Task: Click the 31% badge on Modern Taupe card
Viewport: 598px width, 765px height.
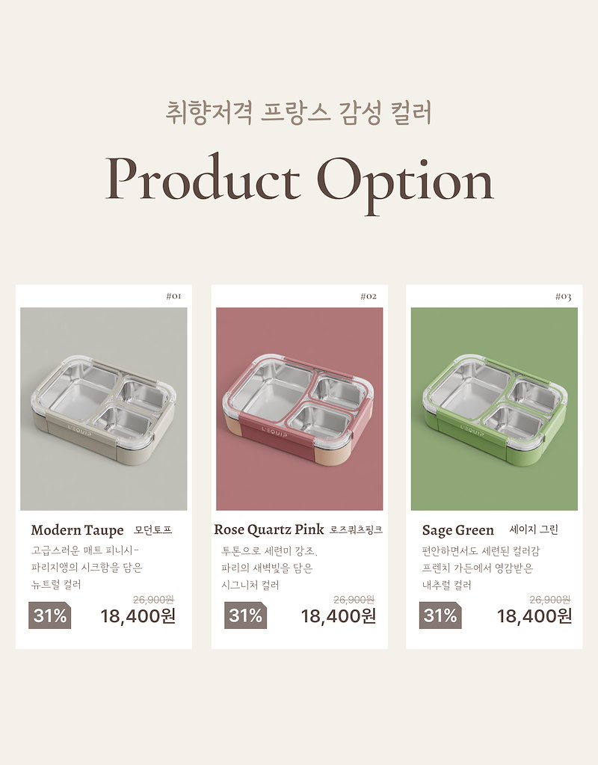Action: click(x=49, y=615)
